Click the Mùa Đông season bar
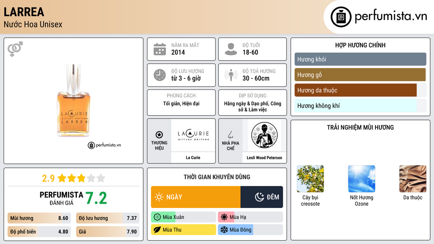This screenshot has width=434, height=244. pyautogui.click(x=250, y=230)
